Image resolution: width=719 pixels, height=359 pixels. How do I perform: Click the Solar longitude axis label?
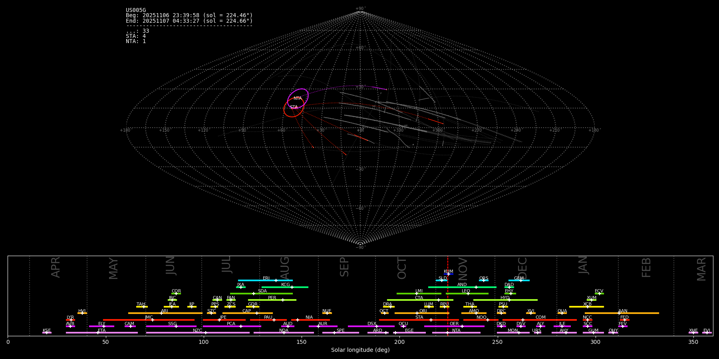[x=360, y=350]
